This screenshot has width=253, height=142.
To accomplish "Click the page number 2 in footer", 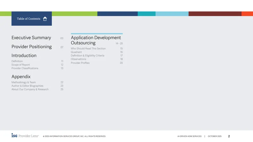I will [229, 136].
